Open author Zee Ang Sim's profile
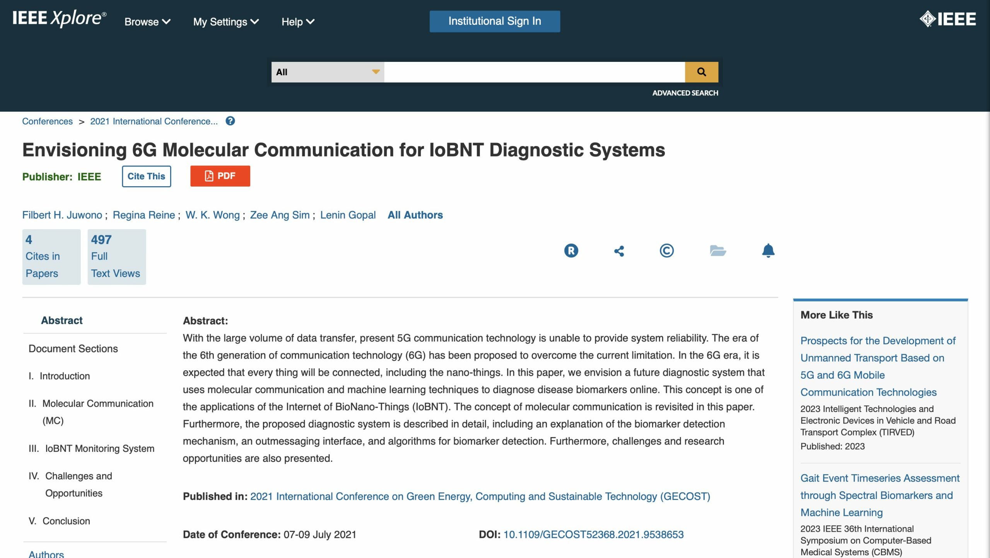Viewport: 990px width, 558px height. (280, 215)
